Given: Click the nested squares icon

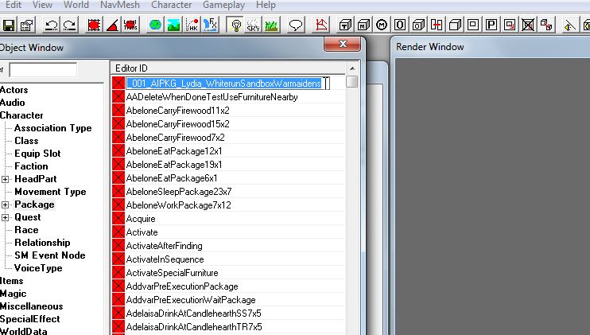Looking at the screenshot, I should point(473,25).
